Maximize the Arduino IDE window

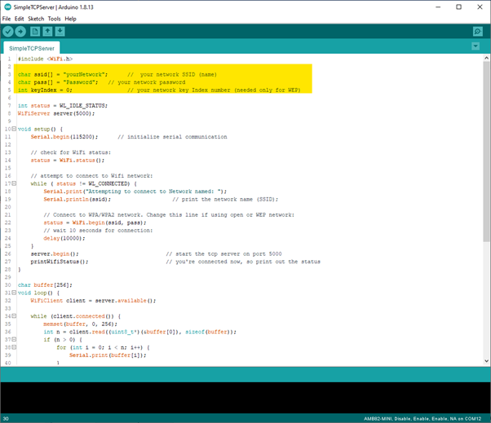[x=458, y=7]
